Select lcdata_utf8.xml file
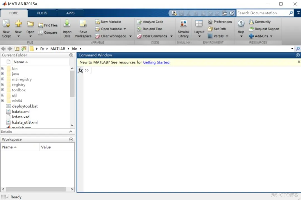 [25, 122]
